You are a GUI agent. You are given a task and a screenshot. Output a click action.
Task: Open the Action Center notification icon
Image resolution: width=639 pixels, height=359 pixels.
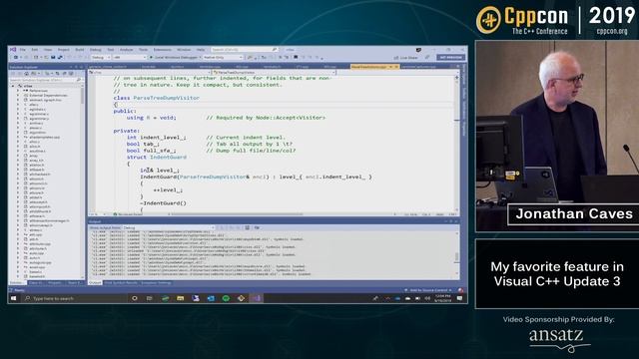459,298
